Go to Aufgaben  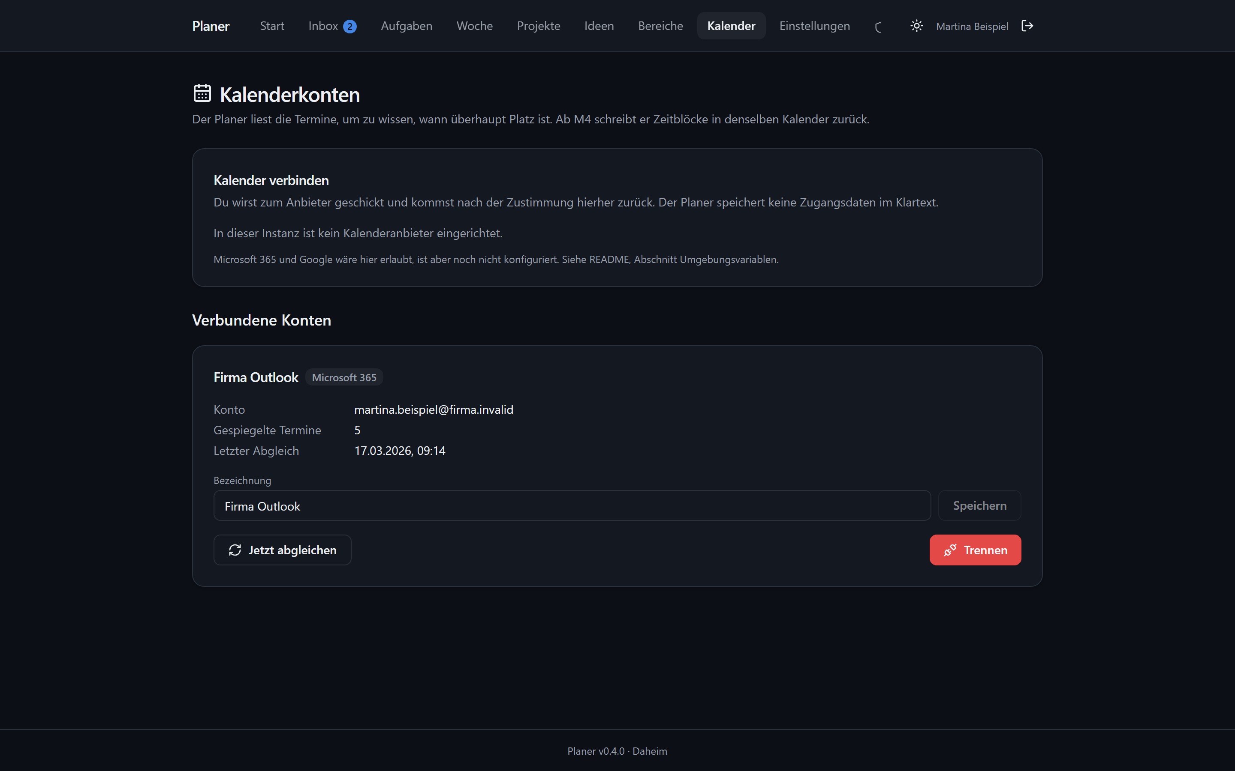(x=406, y=26)
